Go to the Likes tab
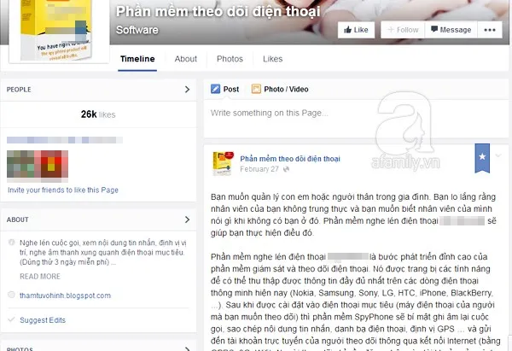 [x=272, y=59]
